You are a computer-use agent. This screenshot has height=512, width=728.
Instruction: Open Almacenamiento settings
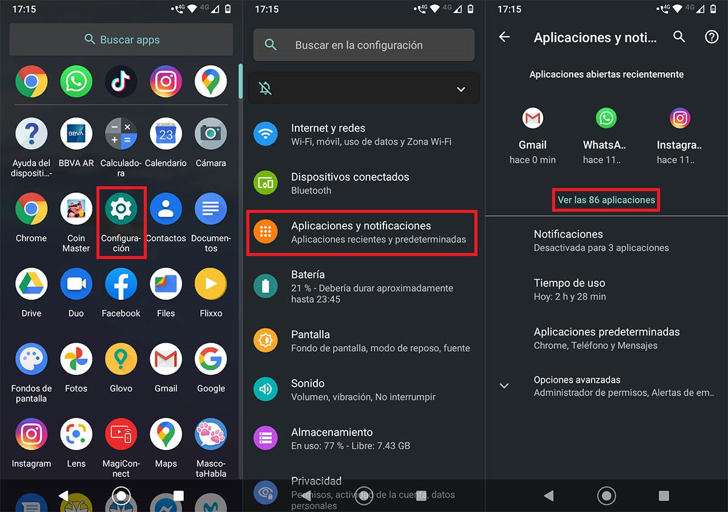click(x=364, y=438)
